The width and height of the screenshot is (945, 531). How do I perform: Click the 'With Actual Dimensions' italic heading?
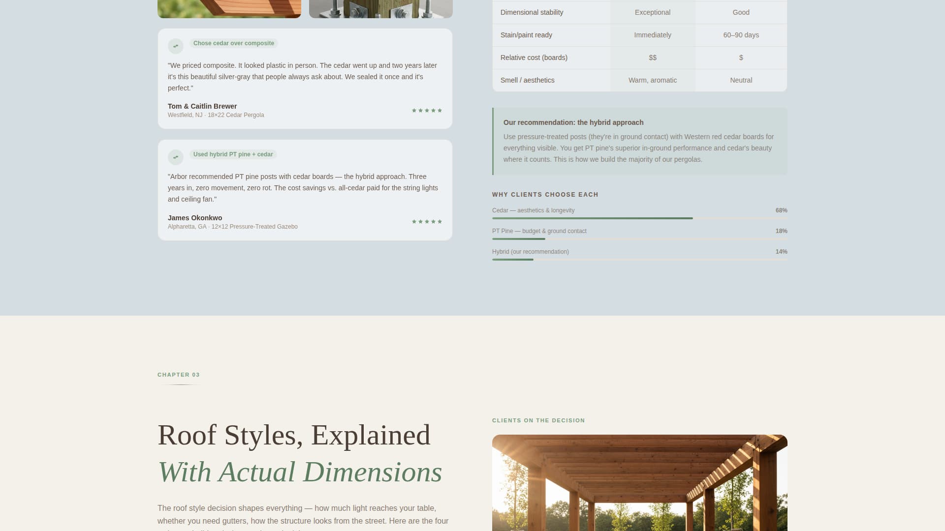[300, 472]
